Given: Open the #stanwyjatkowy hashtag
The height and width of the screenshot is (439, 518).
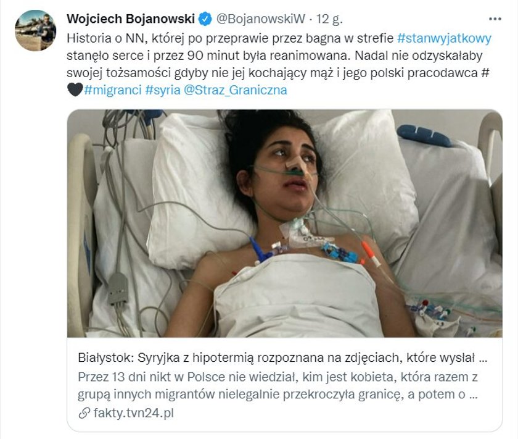Looking at the screenshot, I should click(x=444, y=38).
